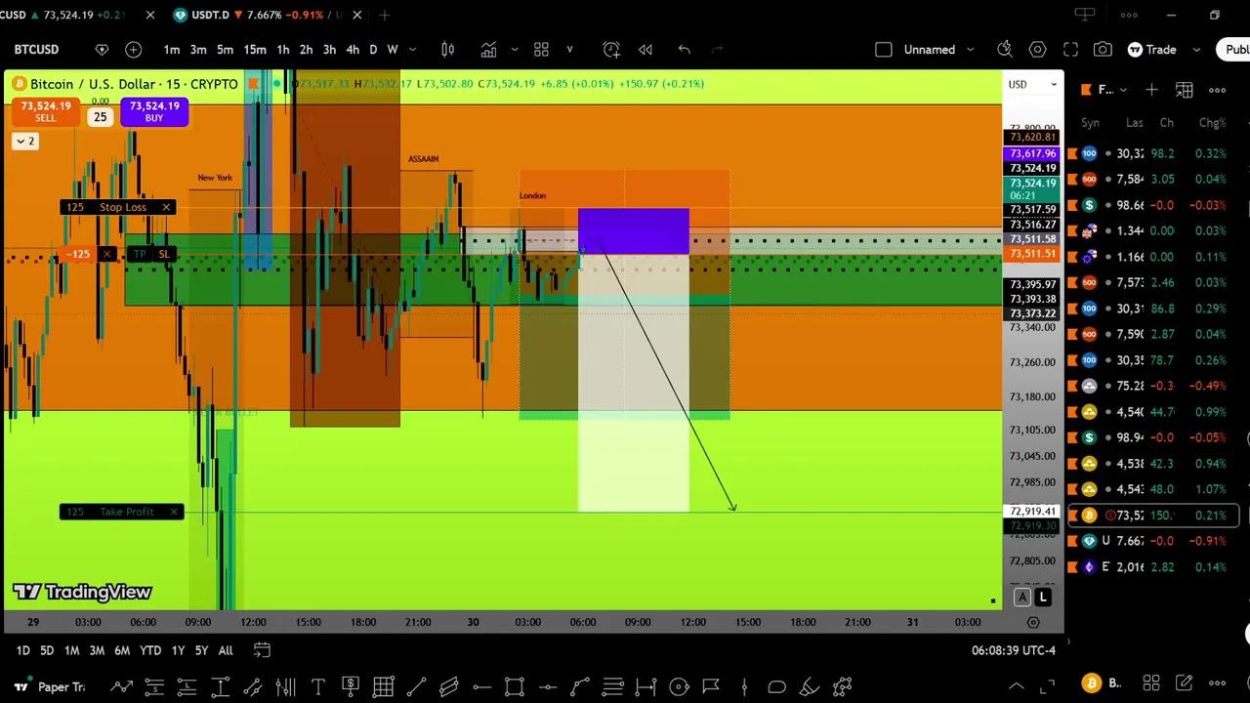Screen dimensions: 1250x703
Task: Expand the timeframe interval dropdown
Action: tap(412, 50)
